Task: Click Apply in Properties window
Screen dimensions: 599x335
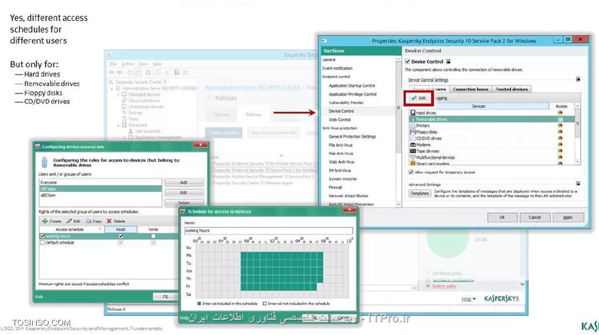Action: (x=567, y=217)
